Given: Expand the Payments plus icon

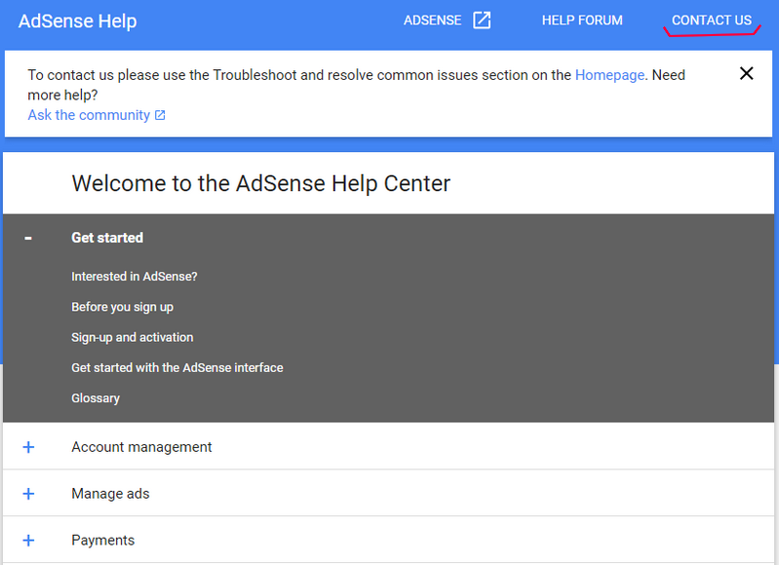Looking at the screenshot, I should 29,541.
